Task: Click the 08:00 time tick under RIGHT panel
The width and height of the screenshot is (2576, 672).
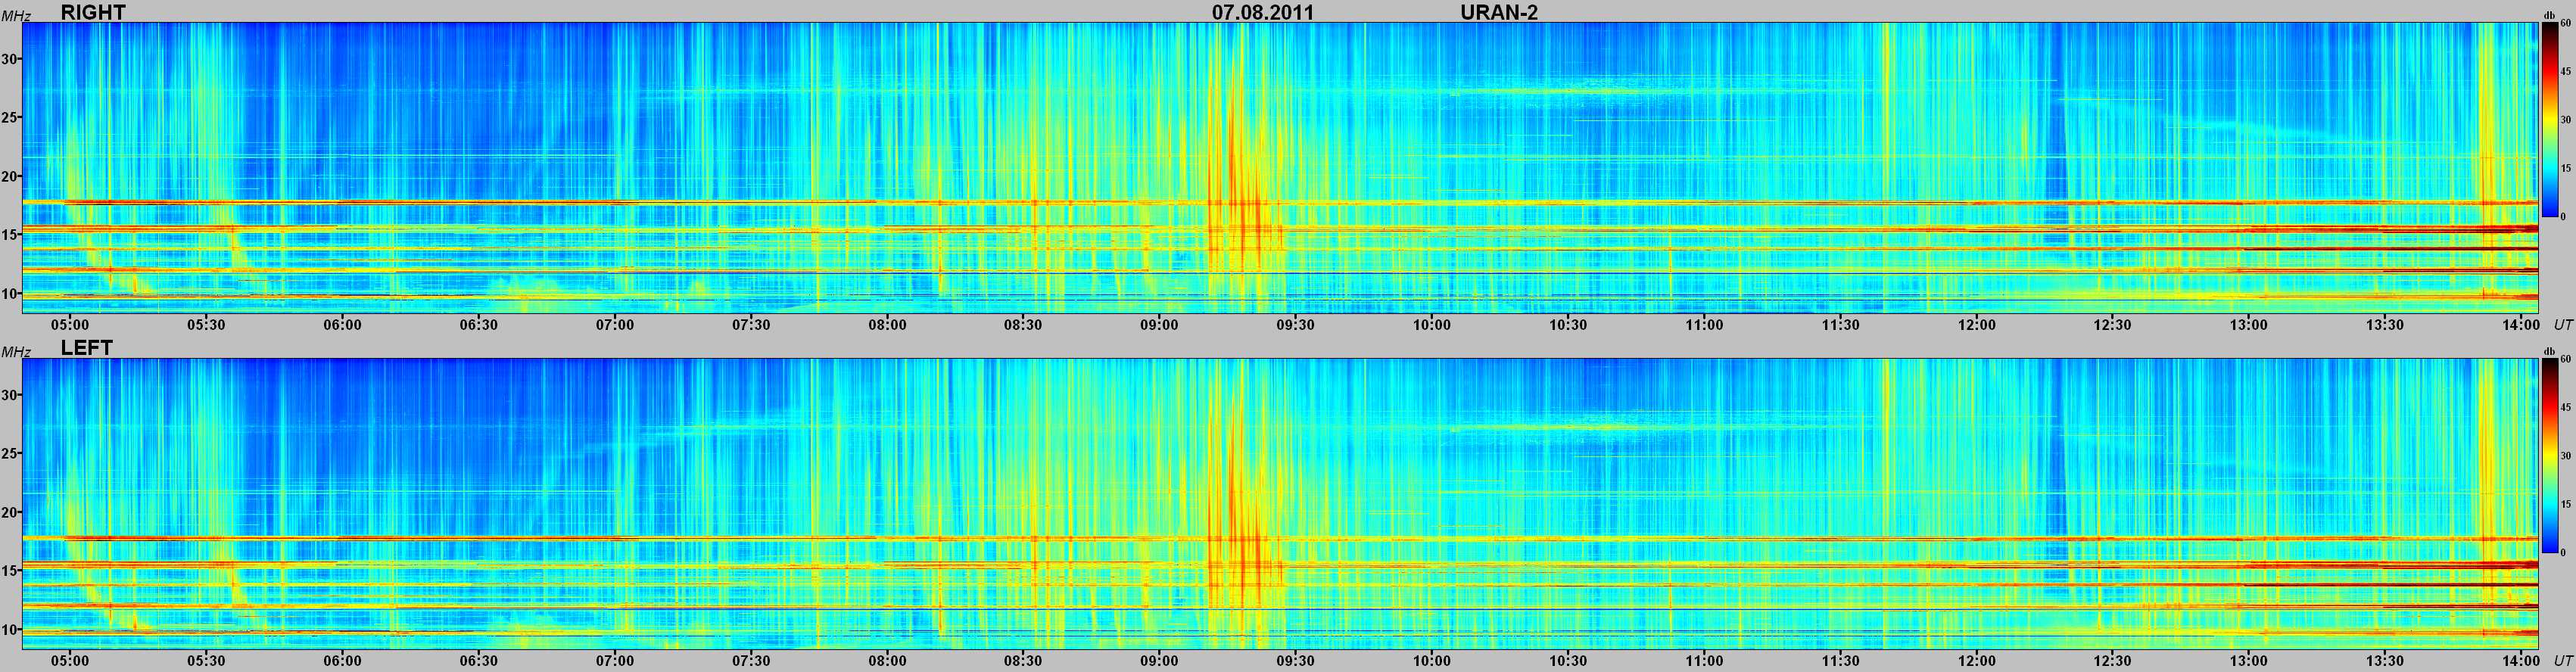Action: (887, 325)
